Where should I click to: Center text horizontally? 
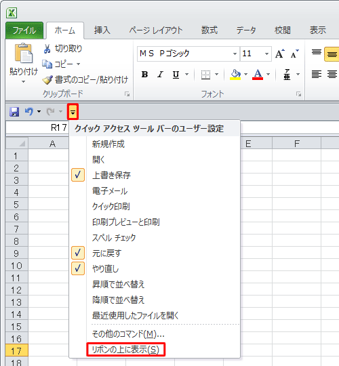tap(332, 75)
